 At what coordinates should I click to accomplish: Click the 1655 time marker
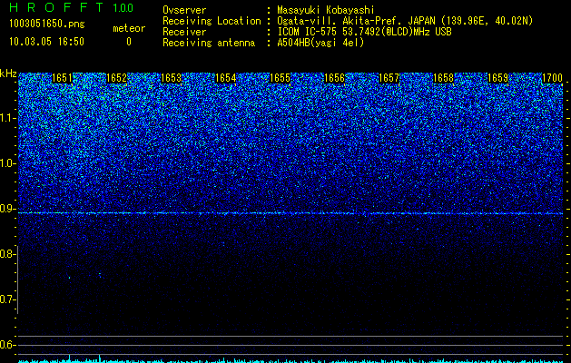[x=280, y=78]
